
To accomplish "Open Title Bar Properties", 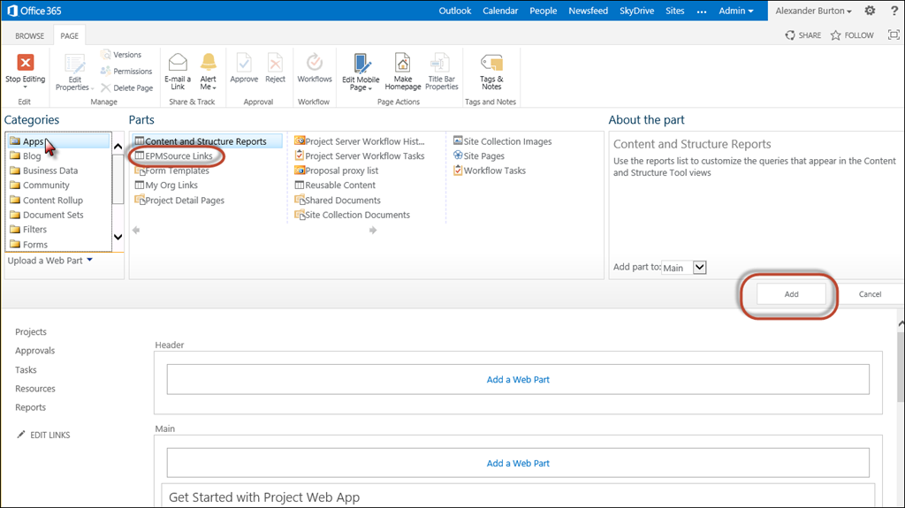I will 442,72.
